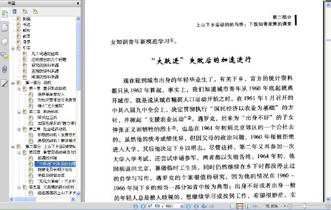Viewport: 331px width, 210px height.
Task: Switch to continuous facing view mode
Action: [255, 206]
